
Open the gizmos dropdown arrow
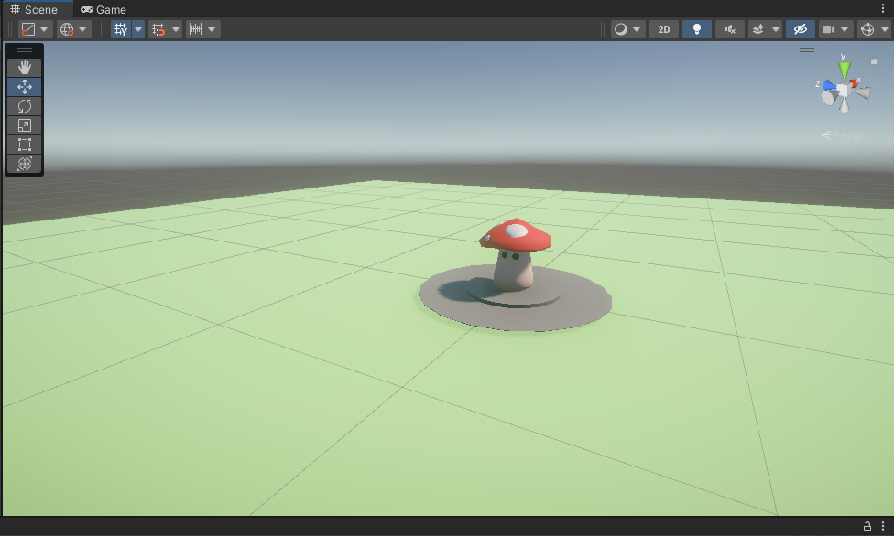pyautogui.click(x=885, y=29)
